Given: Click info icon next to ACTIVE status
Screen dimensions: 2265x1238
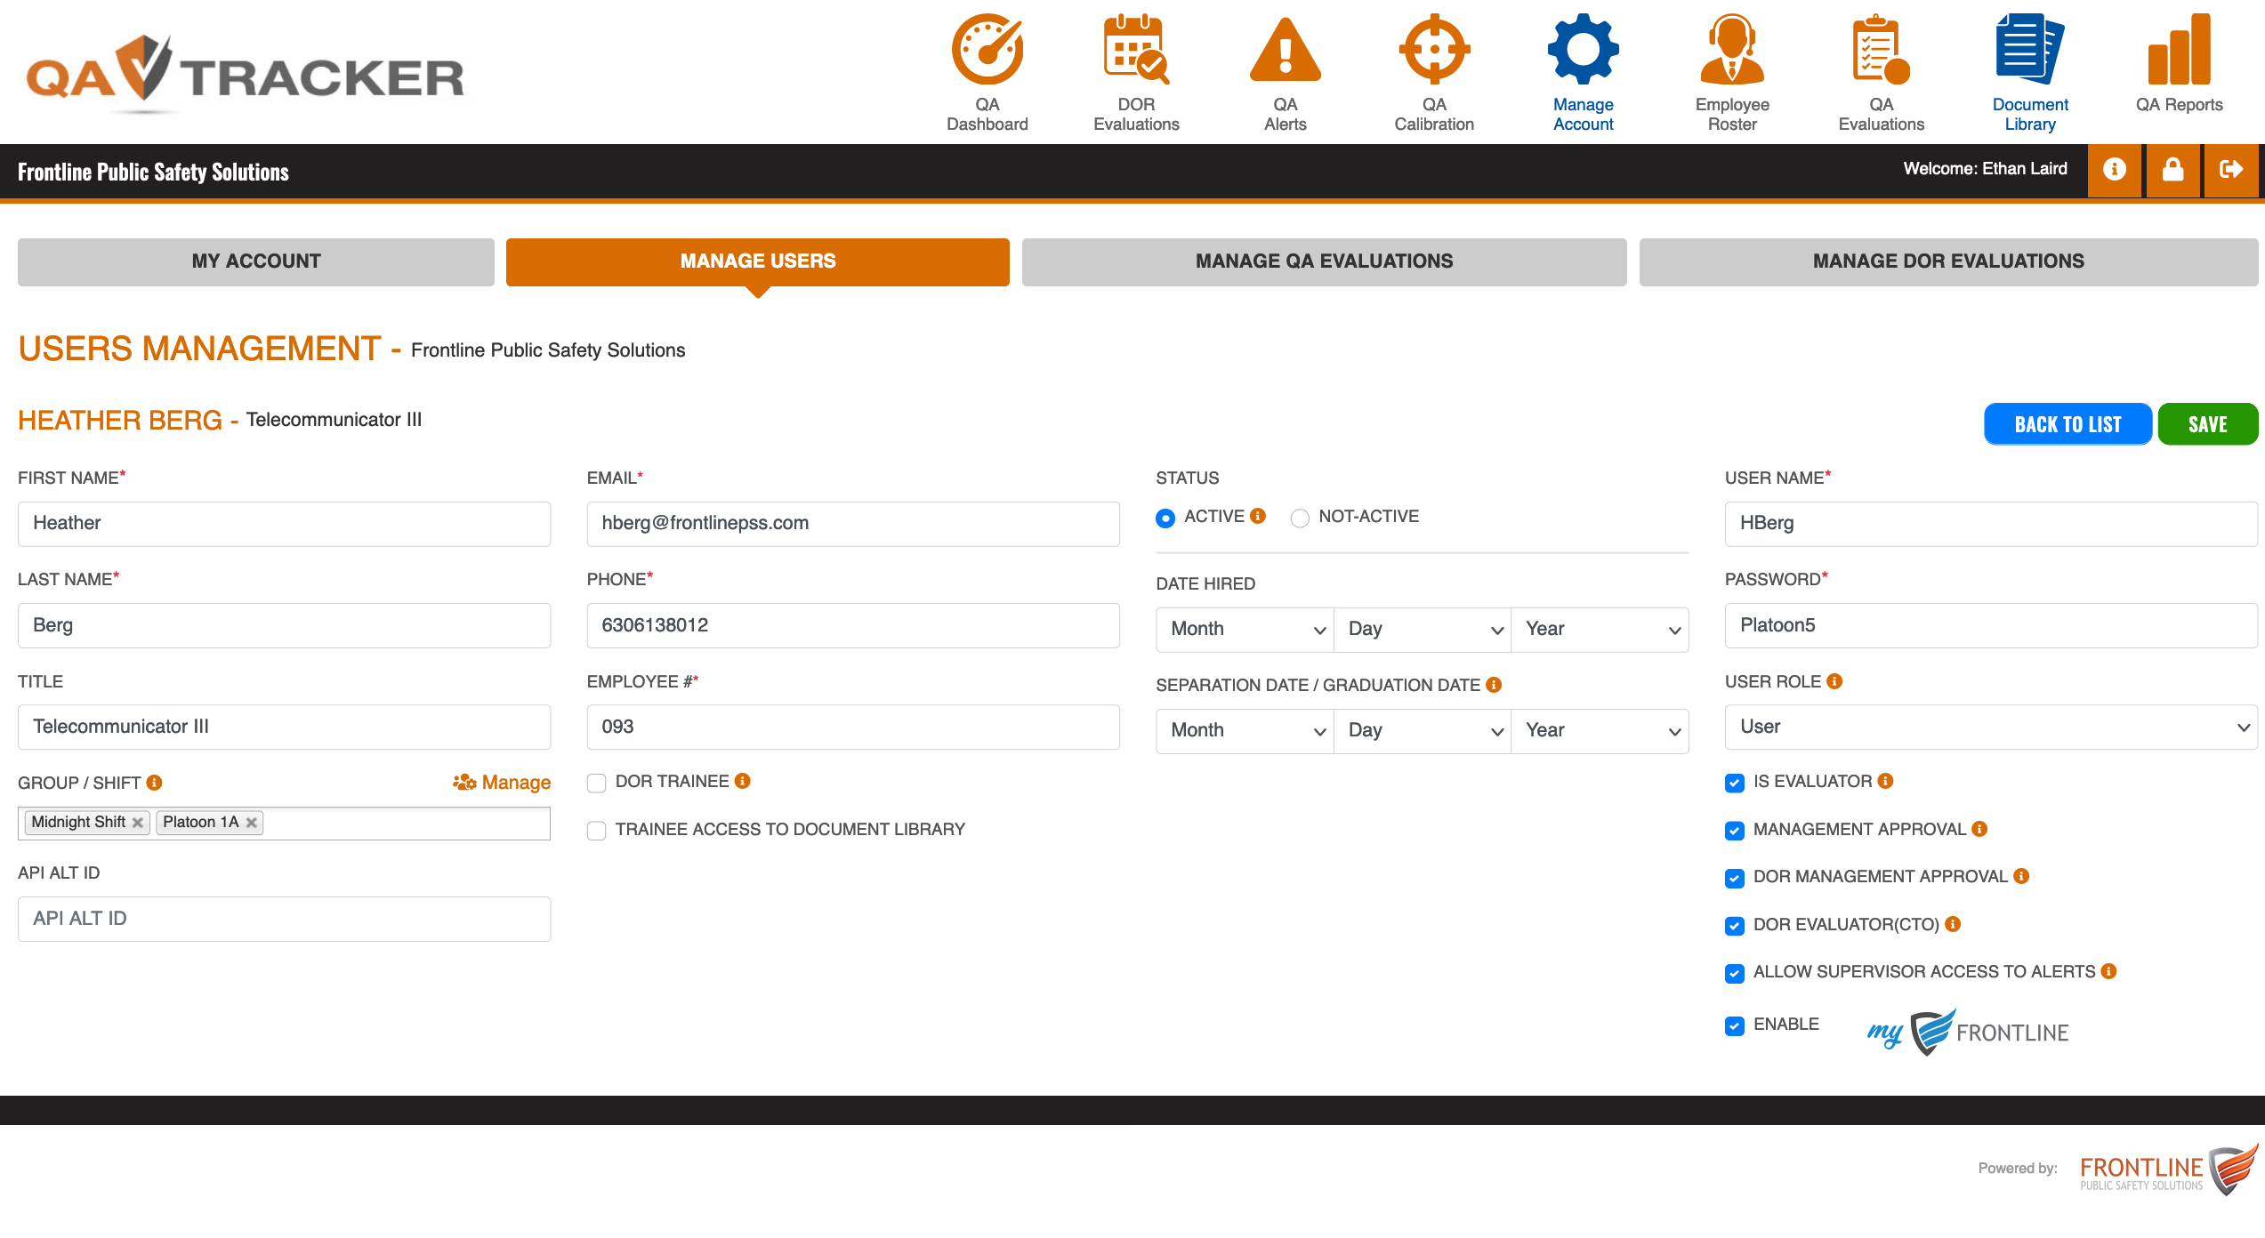Looking at the screenshot, I should 1258,516.
